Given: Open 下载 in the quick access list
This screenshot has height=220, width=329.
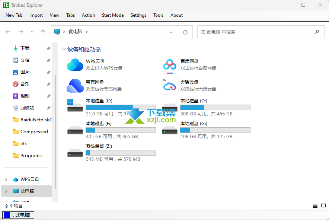Looking at the screenshot, I should point(25,48).
